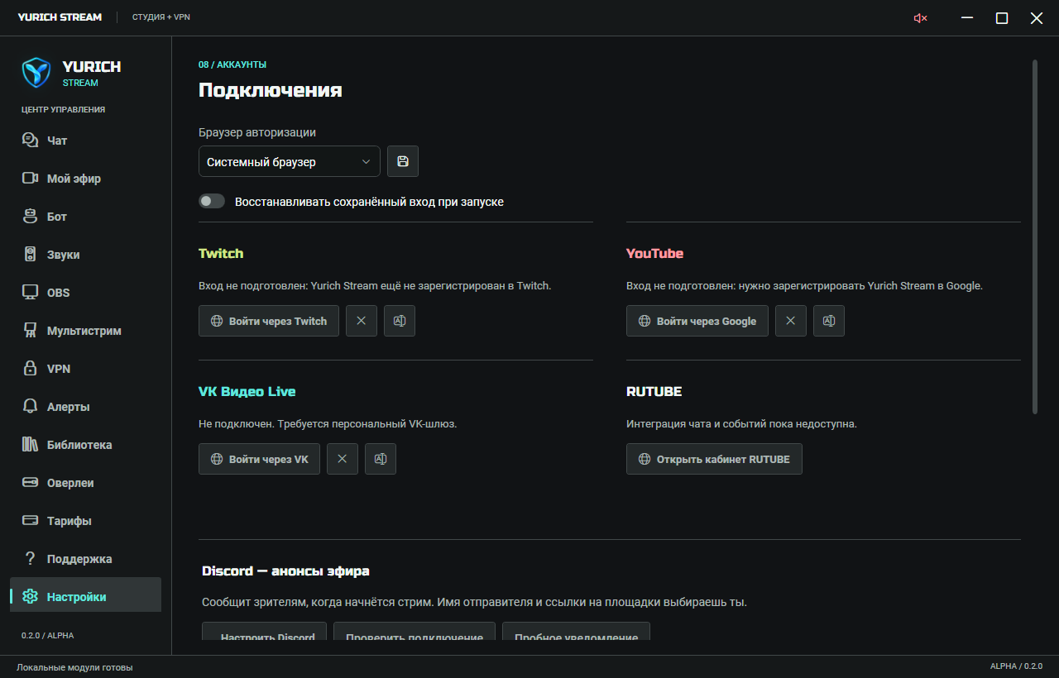
Task: Click the X icon next to Войти через Google
Action: [791, 321]
